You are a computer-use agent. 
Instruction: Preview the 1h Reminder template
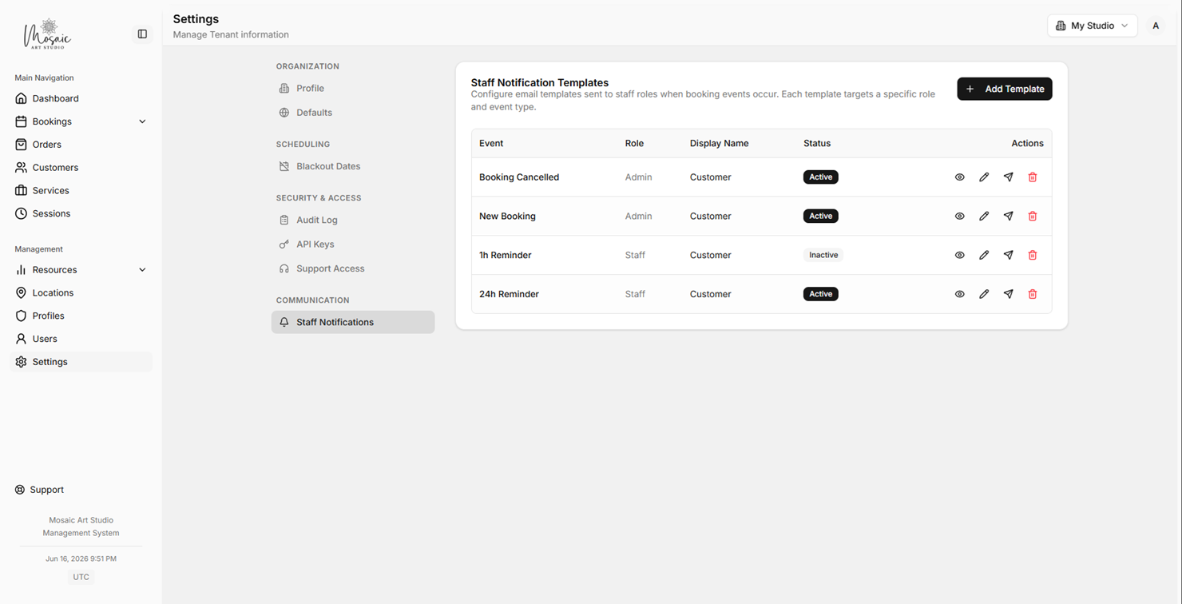point(960,256)
